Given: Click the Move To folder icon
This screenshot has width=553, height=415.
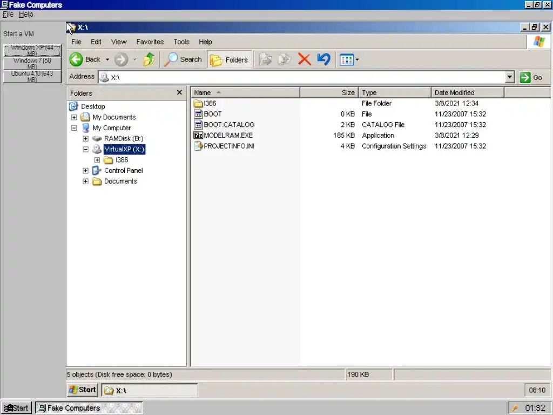Looking at the screenshot, I should tap(265, 59).
